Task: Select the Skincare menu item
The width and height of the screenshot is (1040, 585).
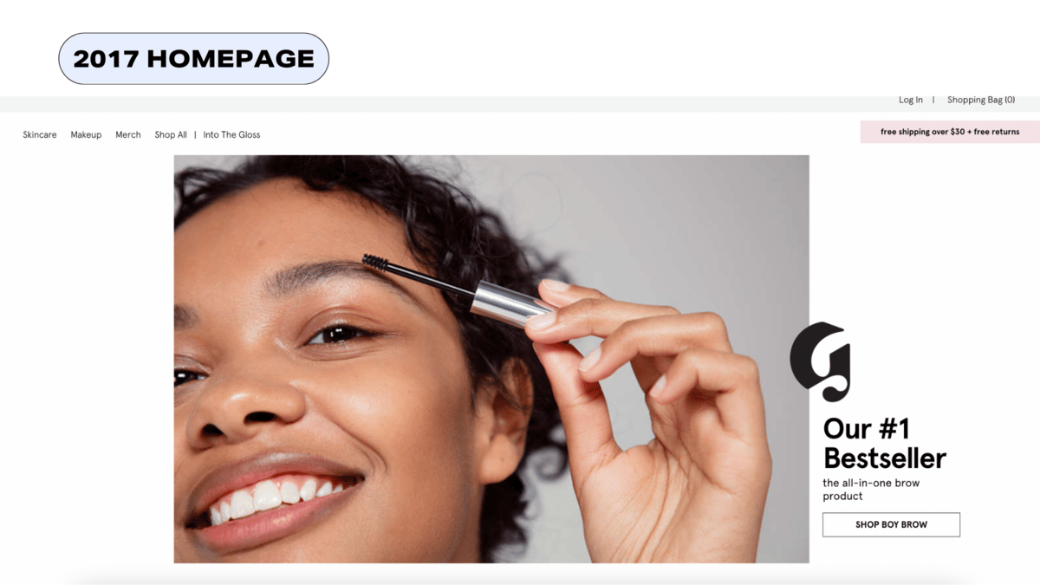Action: tap(40, 134)
